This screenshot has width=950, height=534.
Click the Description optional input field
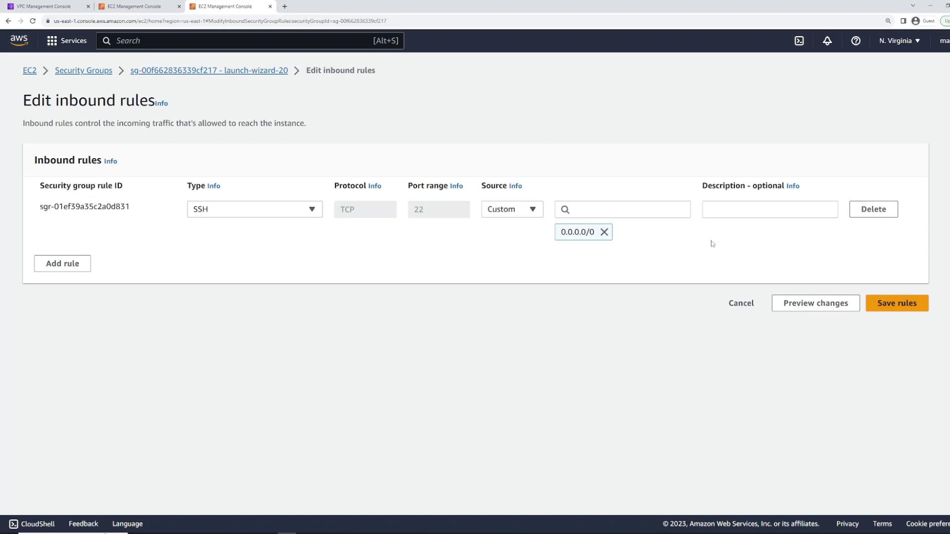coord(769,209)
